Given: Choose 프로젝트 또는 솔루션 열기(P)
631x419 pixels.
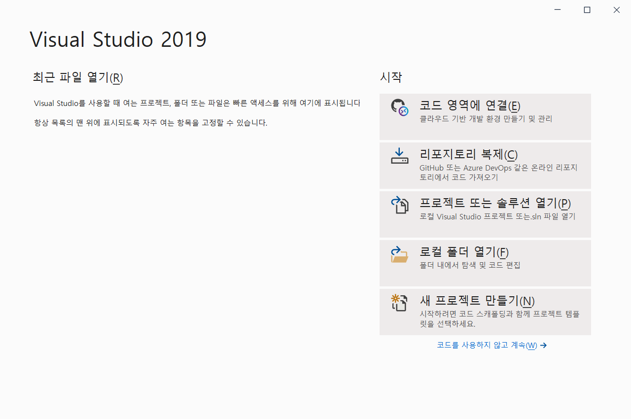Looking at the screenshot, I should click(x=485, y=214).
